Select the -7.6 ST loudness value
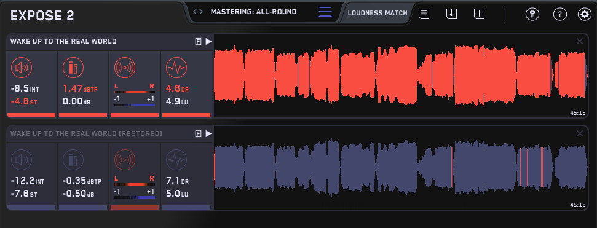The height and width of the screenshot is (228, 597). point(23,194)
